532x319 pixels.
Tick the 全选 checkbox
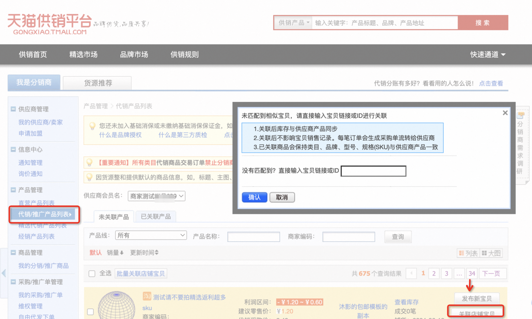(92, 274)
